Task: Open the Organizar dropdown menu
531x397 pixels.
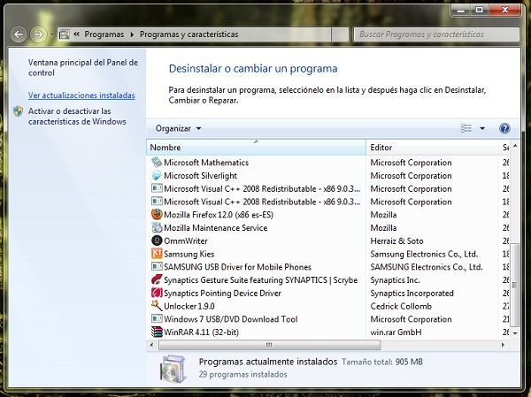Action: pos(178,128)
